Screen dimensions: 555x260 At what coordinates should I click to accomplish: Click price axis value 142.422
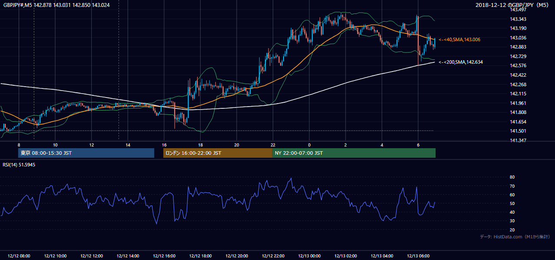pos(518,75)
